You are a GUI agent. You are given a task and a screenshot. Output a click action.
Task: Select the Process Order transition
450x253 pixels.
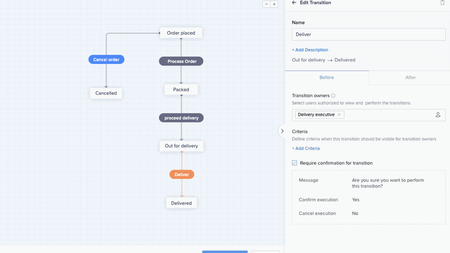181,61
